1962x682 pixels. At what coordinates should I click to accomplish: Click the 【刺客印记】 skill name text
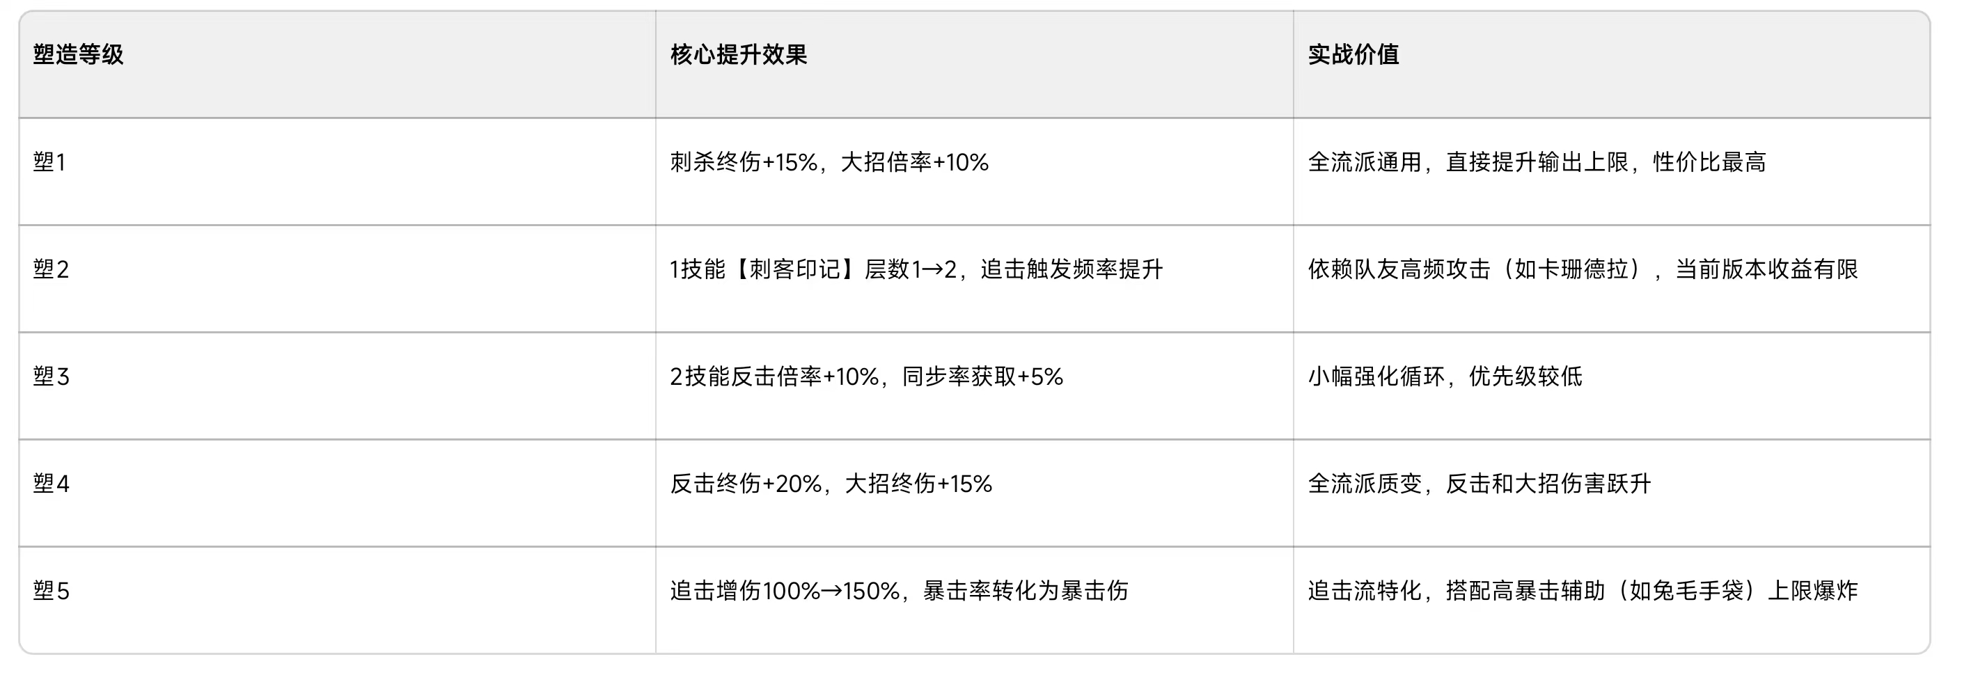click(x=794, y=269)
